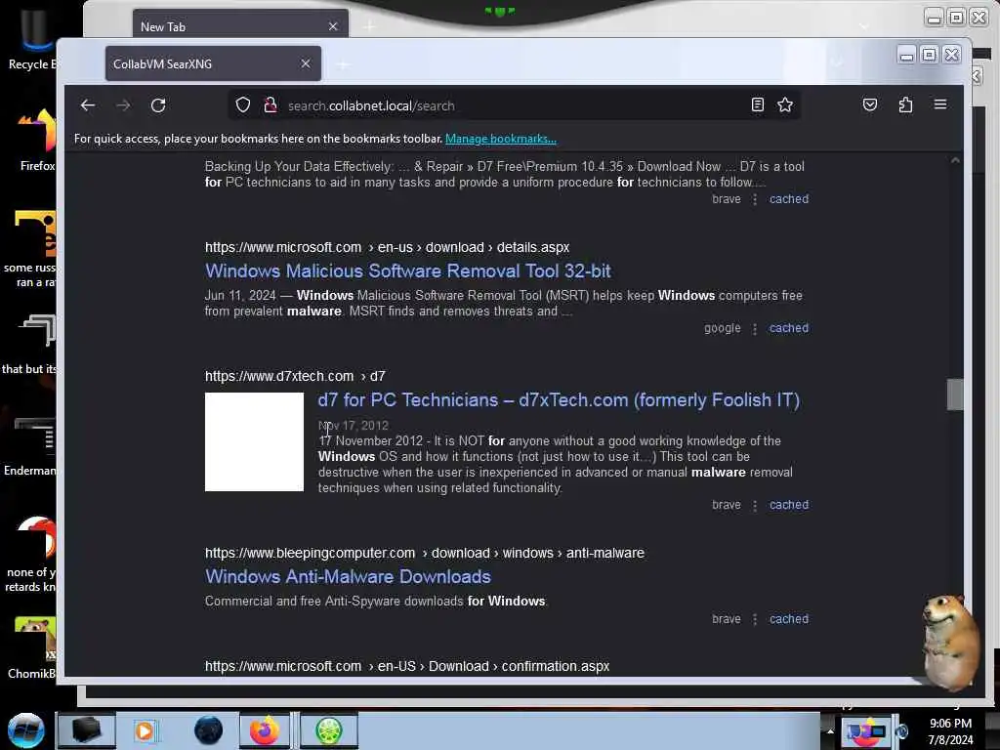Open a new tab with the plus button
Image resolution: width=1000 pixels, height=750 pixels.
click(343, 64)
